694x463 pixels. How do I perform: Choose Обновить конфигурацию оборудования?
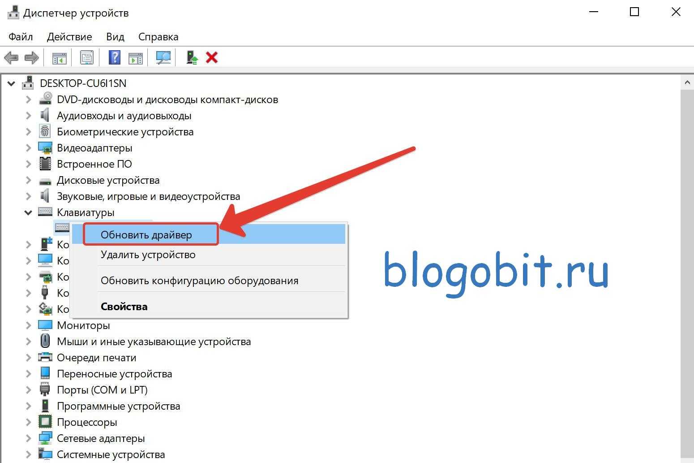pos(209,281)
